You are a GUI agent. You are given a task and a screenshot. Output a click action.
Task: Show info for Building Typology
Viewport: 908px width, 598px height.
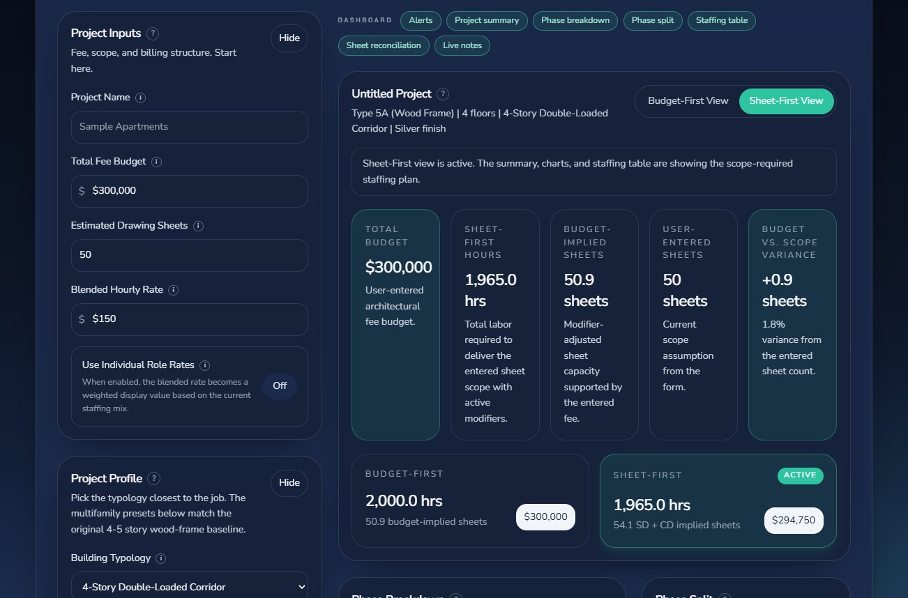161,558
